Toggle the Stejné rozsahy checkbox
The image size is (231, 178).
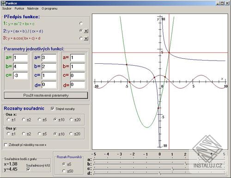pyautogui.click(x=53, y=109)
